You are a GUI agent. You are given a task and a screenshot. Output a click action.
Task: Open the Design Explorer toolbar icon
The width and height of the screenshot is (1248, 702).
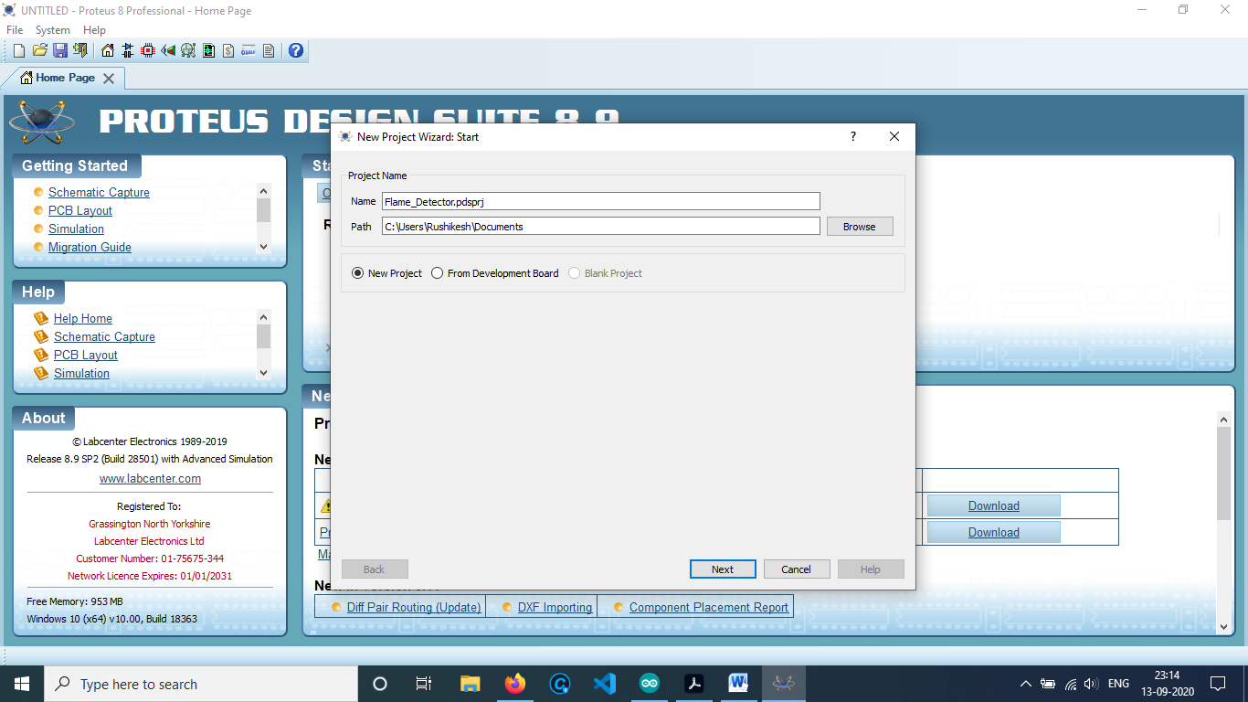(208, 50)
